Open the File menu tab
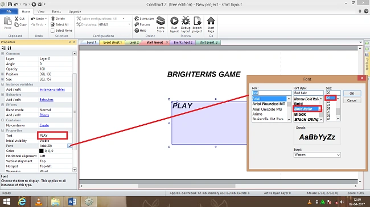The width and height of the screenshot is (370, 207). pyautogui.click(x=9, y=11)
